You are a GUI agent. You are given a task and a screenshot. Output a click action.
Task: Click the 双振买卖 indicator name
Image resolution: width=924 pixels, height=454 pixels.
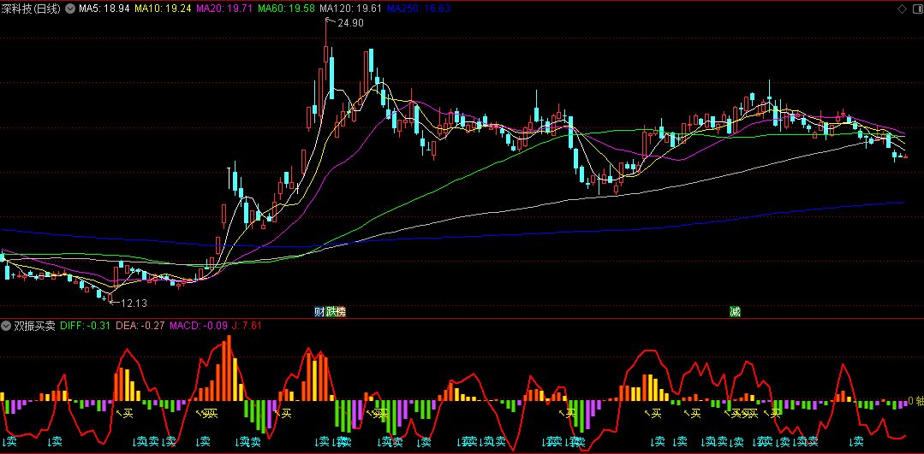point(34,326)
